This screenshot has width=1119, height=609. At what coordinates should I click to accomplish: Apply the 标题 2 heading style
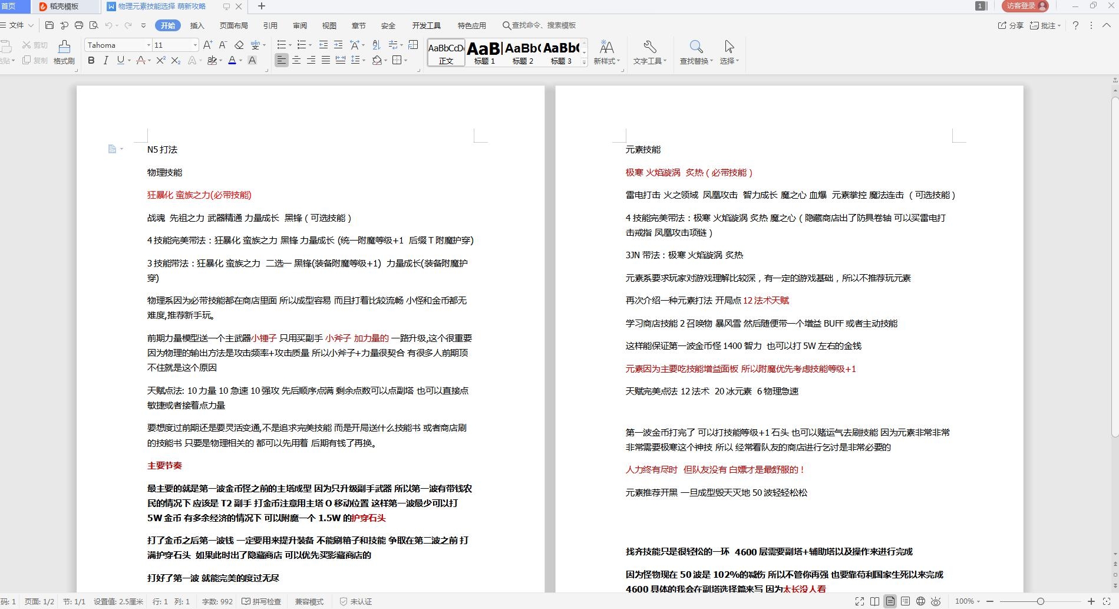(523, 52)
